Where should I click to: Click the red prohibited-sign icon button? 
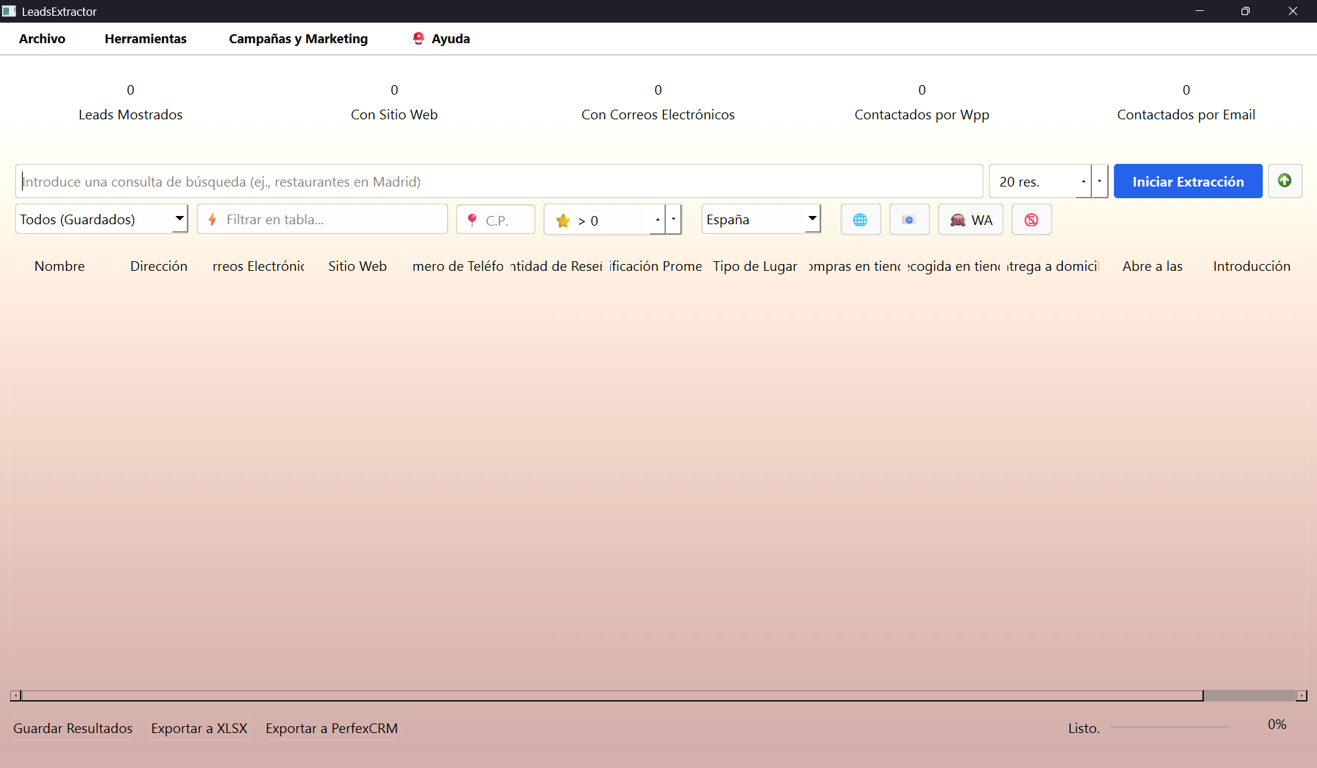click(1031, 220)
